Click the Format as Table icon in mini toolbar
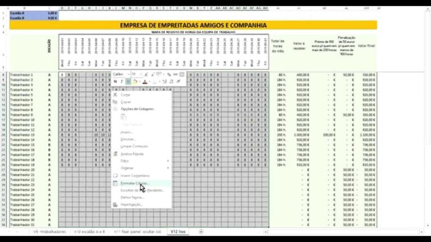 click(x=182, y=75)
